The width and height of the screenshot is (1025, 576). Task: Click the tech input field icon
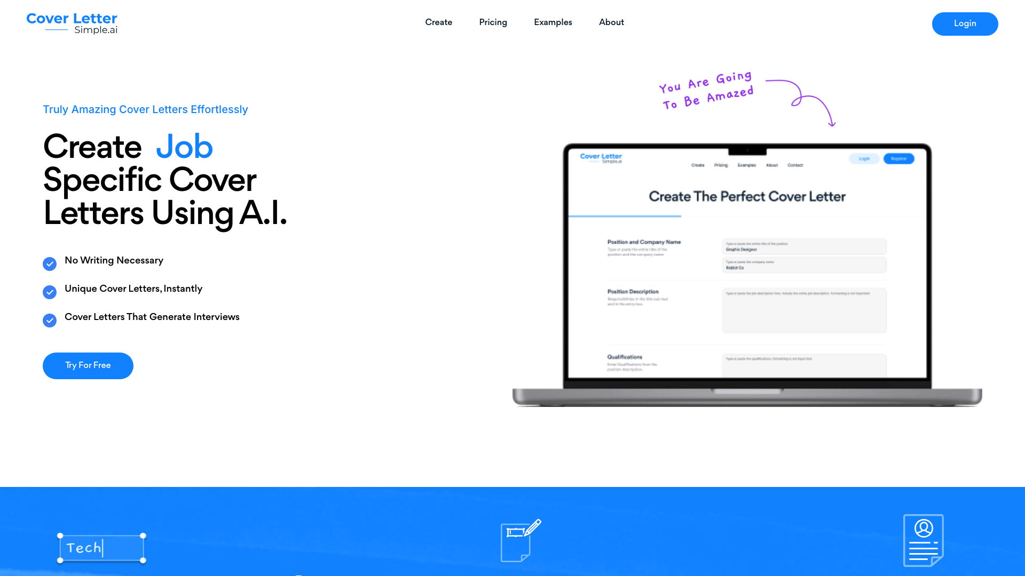pyautogui.click(x=101, y=548)
